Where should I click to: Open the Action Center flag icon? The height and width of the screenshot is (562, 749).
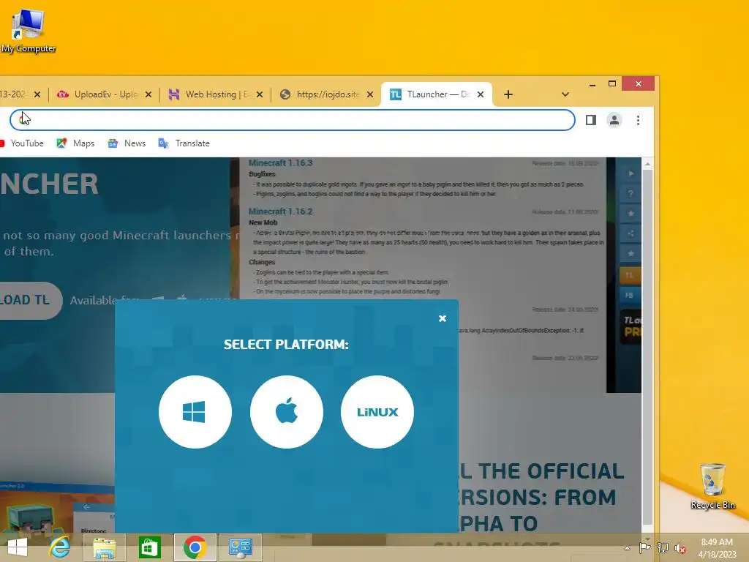tap(644, 548)
